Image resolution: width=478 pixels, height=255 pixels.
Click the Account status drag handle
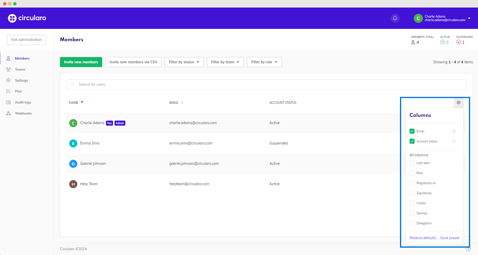tap(454, 141)
